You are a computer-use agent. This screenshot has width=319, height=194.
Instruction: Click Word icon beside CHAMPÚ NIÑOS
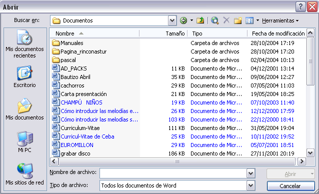coord(55,102)
